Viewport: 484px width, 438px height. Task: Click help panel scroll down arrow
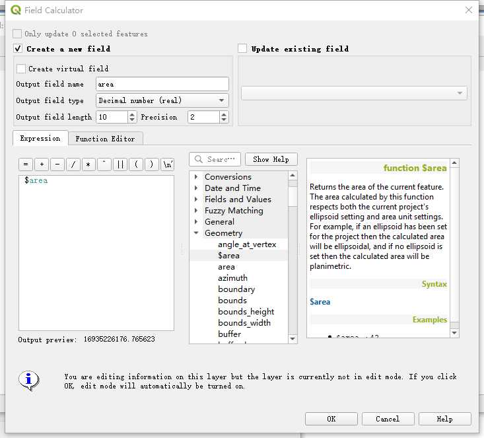(x=454, y=333)
